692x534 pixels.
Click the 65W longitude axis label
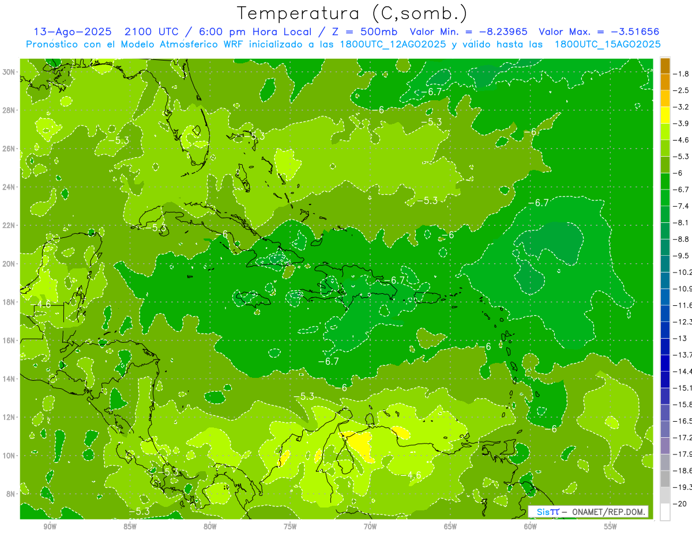click(x=450, y=527)
